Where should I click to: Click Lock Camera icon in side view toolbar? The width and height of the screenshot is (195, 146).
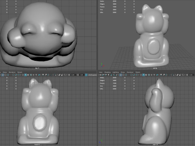103,75
